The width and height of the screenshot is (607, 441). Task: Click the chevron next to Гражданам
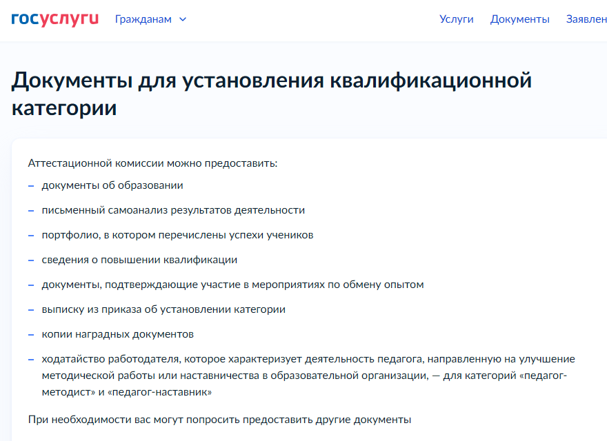coord(183,19)
